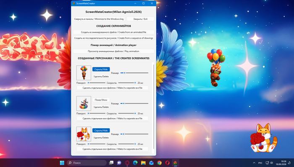Image resolution: width=294 pixels, height=167 pixels.
Task: Minimize ScreenMateCreator via title bar button
Action: point(135,3)
